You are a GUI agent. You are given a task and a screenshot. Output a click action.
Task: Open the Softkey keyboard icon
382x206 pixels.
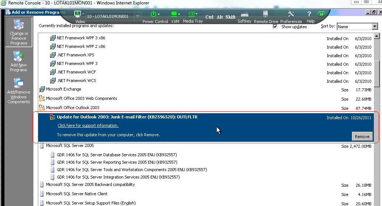(244, 14)
